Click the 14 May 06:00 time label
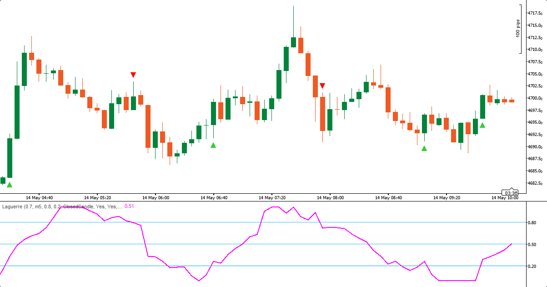The width and height of the screenshot is (547, 287). (x=156, y=198)
